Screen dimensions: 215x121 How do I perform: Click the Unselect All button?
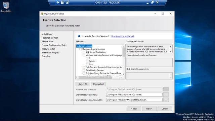point(98,84)
